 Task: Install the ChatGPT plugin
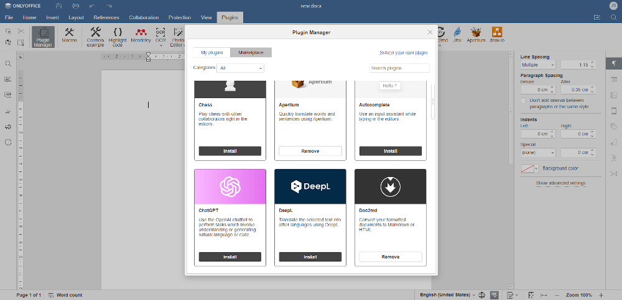click(x=230, y=257)
